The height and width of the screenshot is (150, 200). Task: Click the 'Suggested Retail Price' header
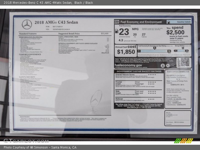tap(69, 33)
